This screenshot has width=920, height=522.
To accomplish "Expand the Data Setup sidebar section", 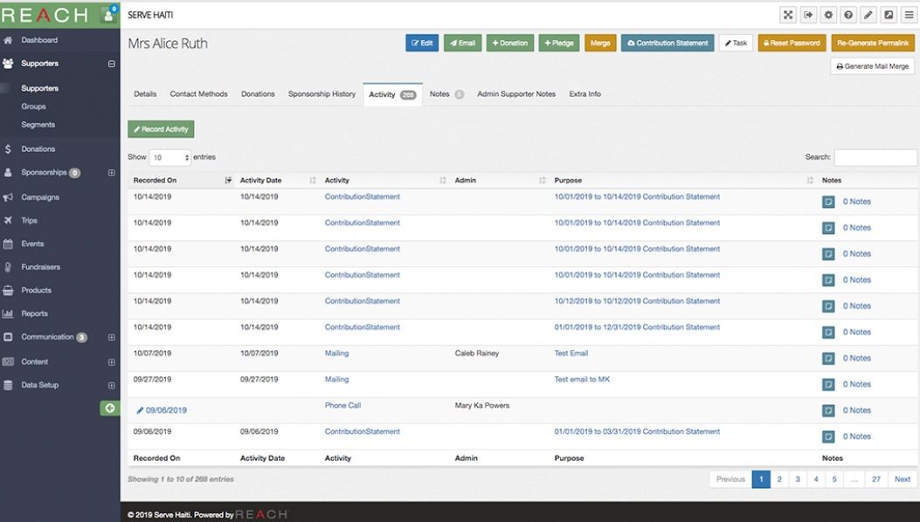I will (112, 385).
